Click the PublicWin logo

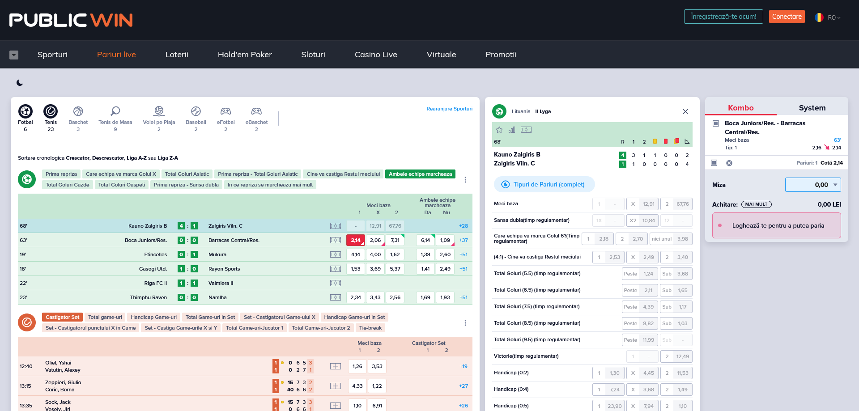click(x=71, y=20)
